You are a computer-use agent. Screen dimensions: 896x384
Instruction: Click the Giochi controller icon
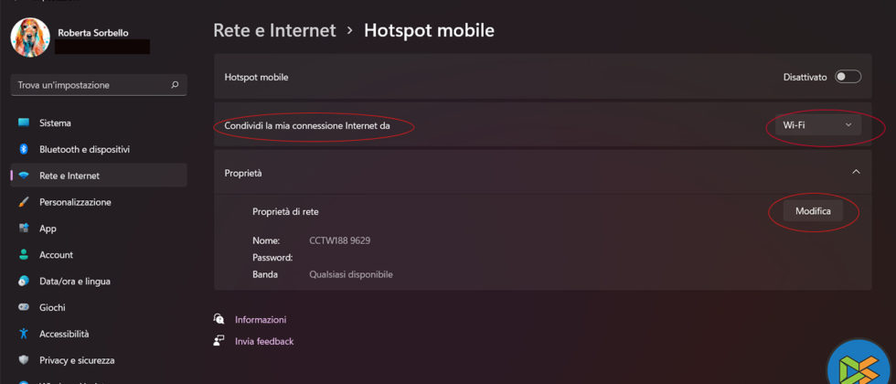click(24, 308)
